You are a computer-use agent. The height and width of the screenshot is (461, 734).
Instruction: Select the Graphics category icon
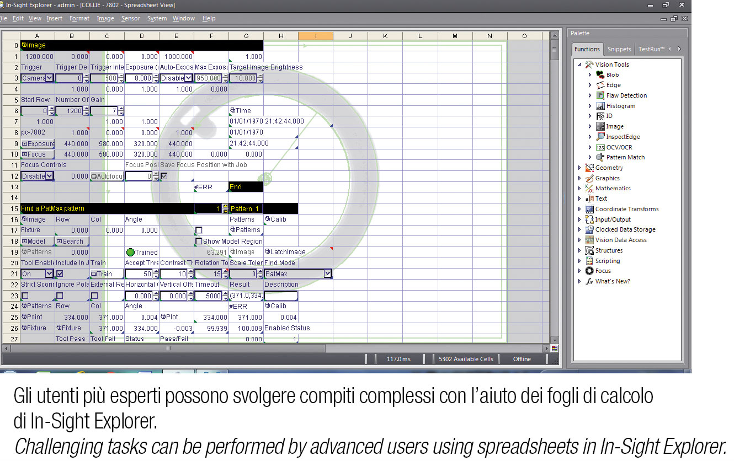click(589, 178)
